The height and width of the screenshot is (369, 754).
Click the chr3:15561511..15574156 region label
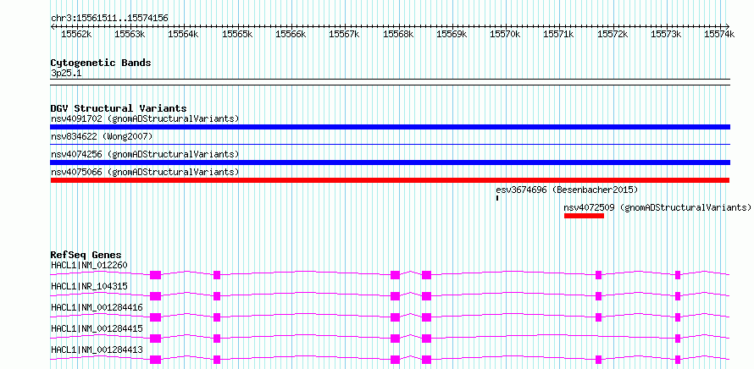109,19
